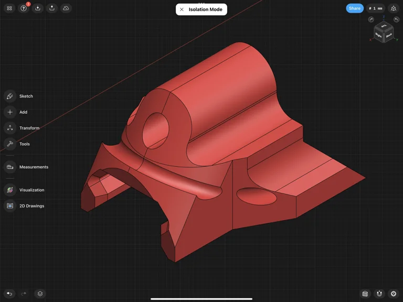This screenshot has height=302, width=403.
Task: Open the Measurements panel
Action: coord(10,167)
